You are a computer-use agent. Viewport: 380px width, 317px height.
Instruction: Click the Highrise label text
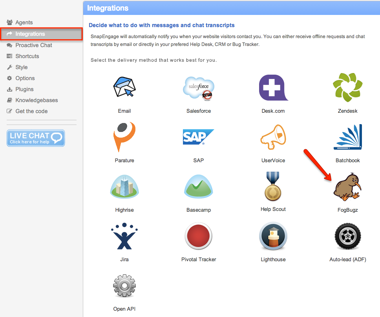click(x=124, y=210)
